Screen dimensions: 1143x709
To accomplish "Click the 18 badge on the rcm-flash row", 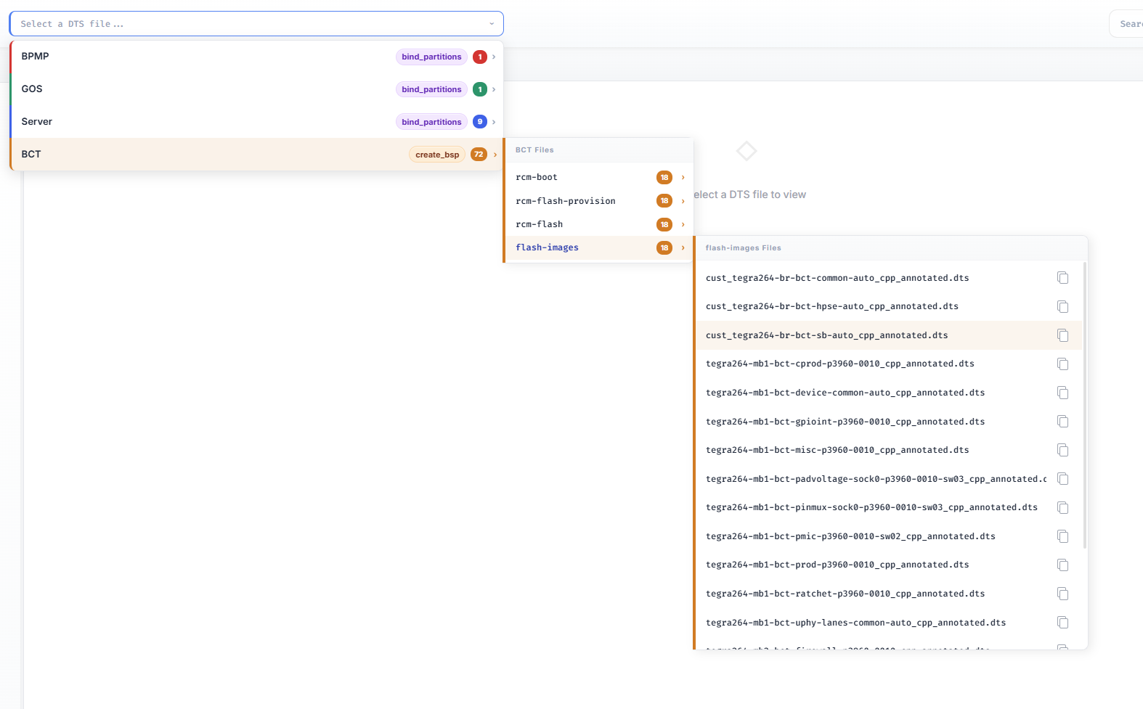I will coord(664,224).
